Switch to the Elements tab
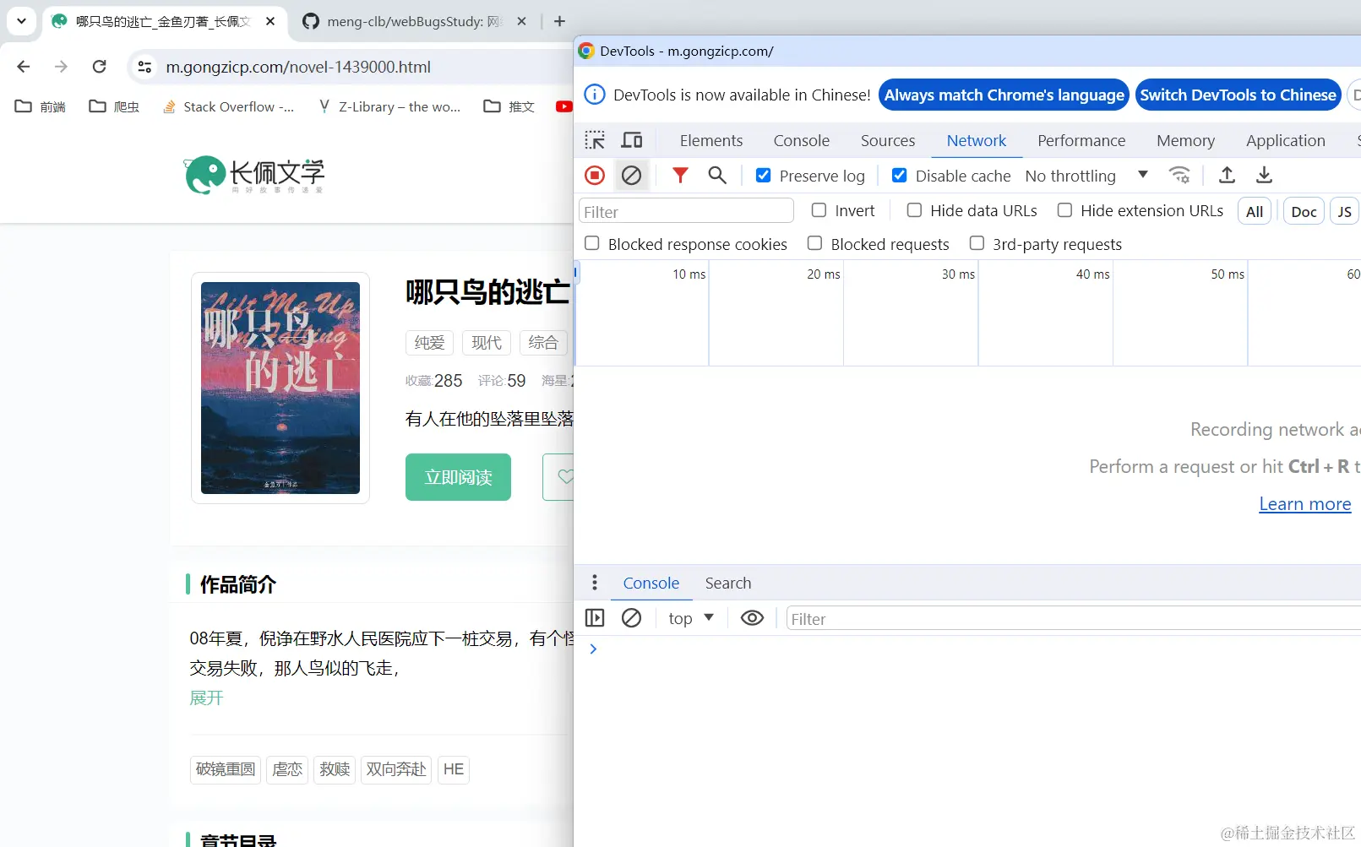Screen dimensions: 1361x847 711,140
